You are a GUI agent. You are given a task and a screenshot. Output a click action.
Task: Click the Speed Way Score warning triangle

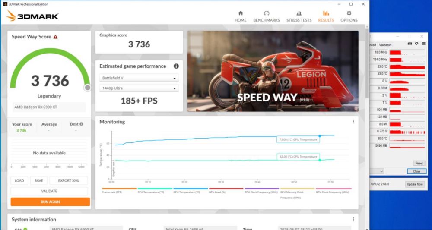click(56, 37)
